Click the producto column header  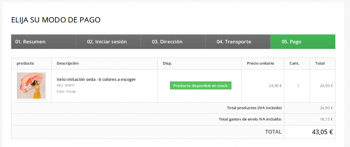click(25, 63)
